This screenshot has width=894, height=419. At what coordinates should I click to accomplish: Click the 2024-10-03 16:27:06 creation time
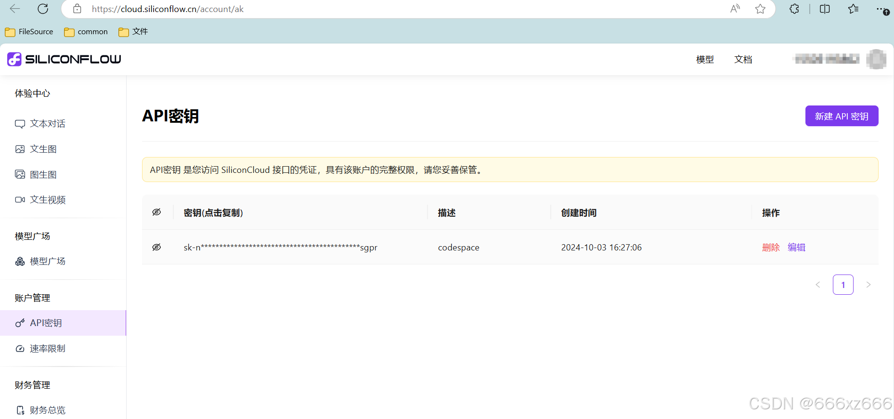click(x=601, y=248)
